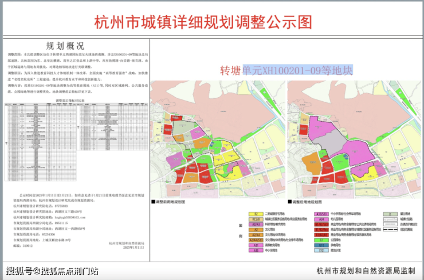Click the research institute email address line
The width and height of the screenshot is (424, 280).
(x=49, y=217)
